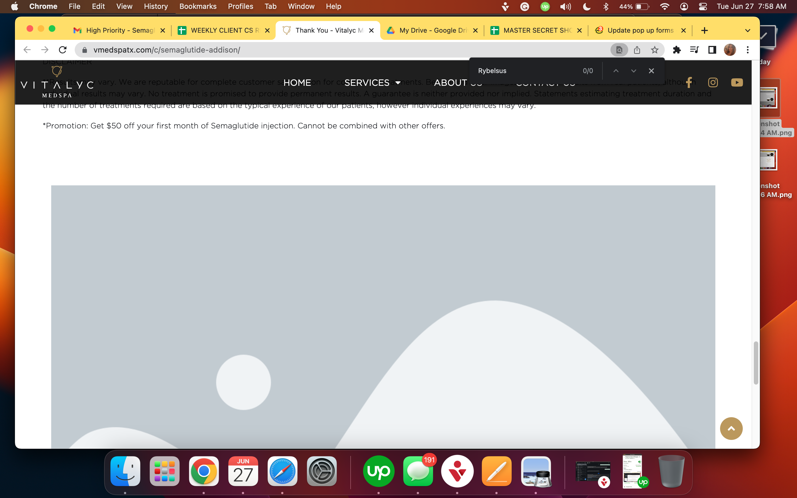This screenshot has width=797, height=498.
Task: Jump to next find result with down arrow
Action: (x=633, y=71)
